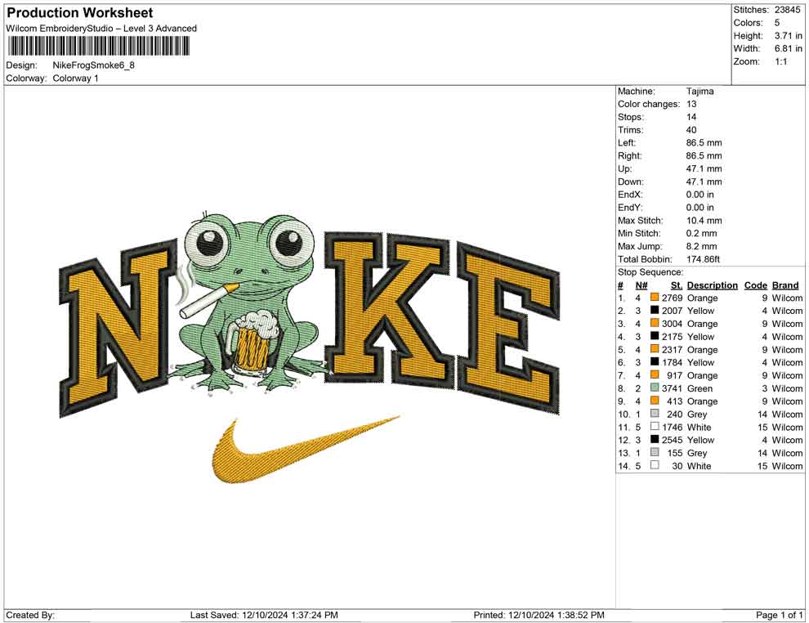This screenshot has width=809, height=623.
Task: Click the 'N#' column header
Action: pyautogui.click(x=641, y=285)
